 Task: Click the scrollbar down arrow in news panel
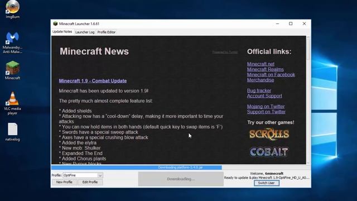pyautogui.click(x=308, y=162)
